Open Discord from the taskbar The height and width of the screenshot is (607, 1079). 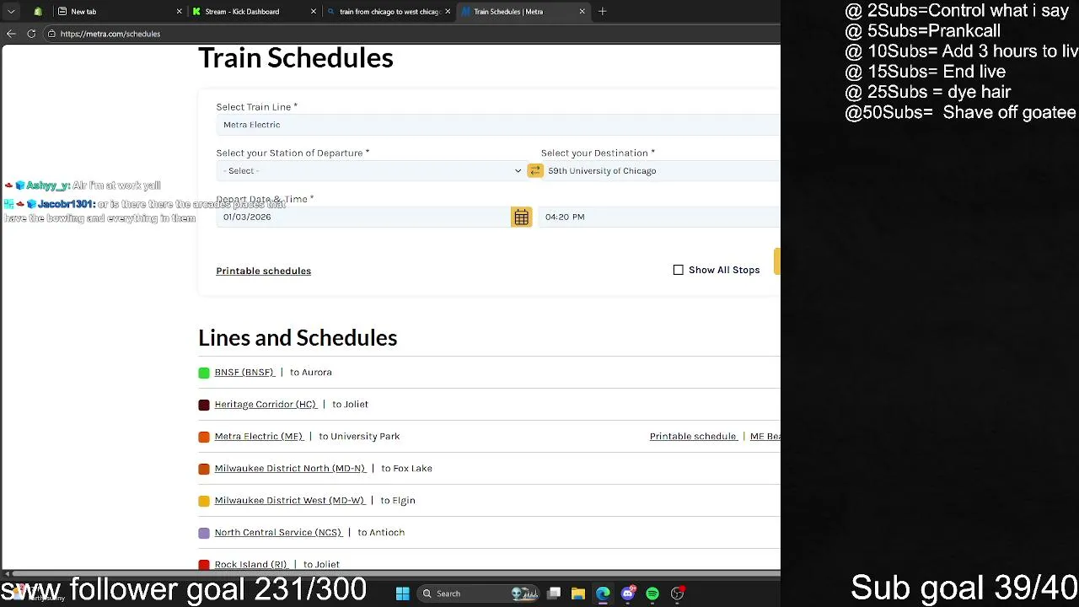(627, 594)
